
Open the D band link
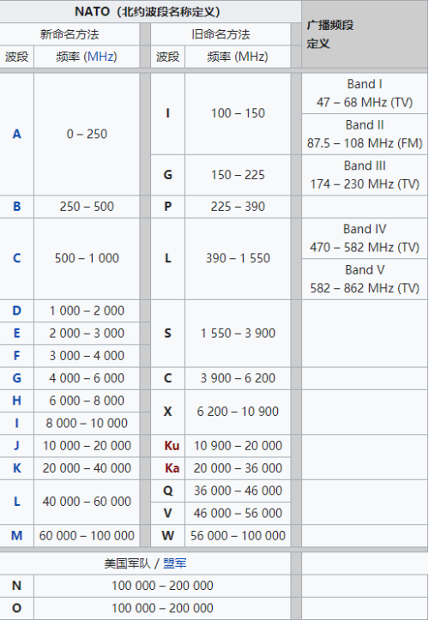click(16, 310)
